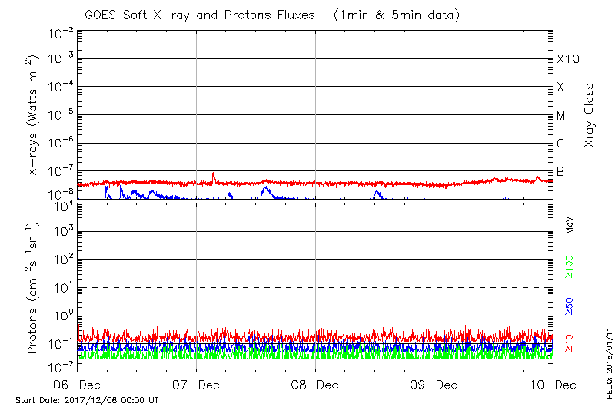Viewport: 615px width, 407px height.
Task: Click the X-rays (Watts m⁻²) axis label
Action: tap(34, 116)
